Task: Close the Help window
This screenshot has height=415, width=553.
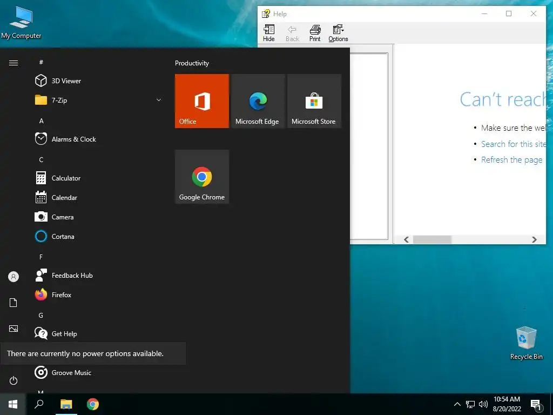Action: [x=533, y=14]
